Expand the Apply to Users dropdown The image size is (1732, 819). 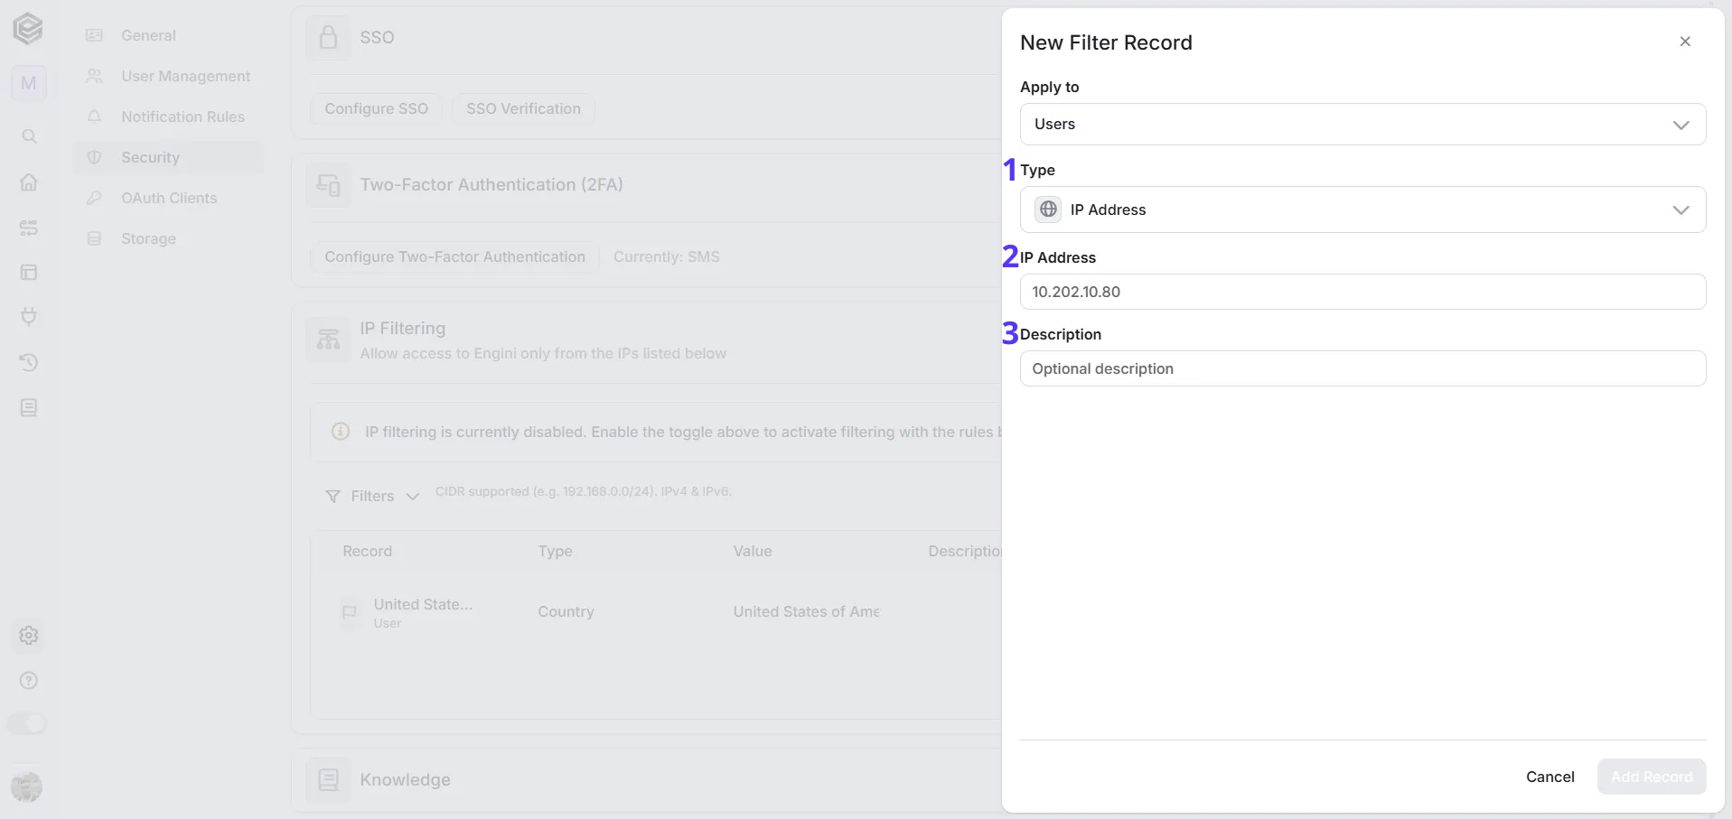click(1362, 125)
